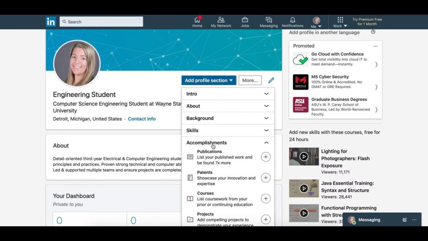
Task: Click the plus button next to Publications
Action: [265, 157]
